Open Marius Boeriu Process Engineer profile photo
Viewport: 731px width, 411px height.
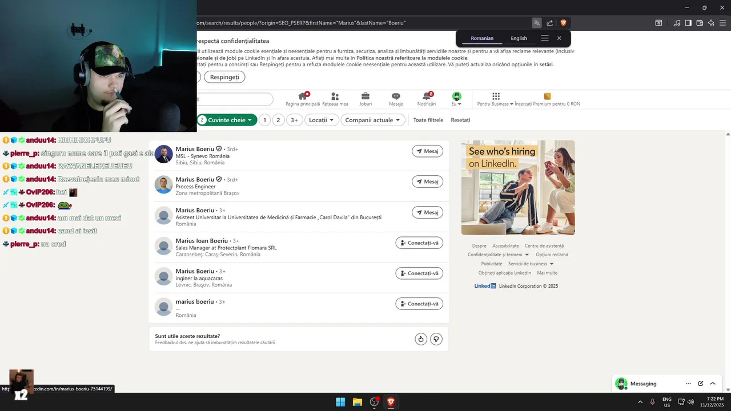(x=164, y=184)
